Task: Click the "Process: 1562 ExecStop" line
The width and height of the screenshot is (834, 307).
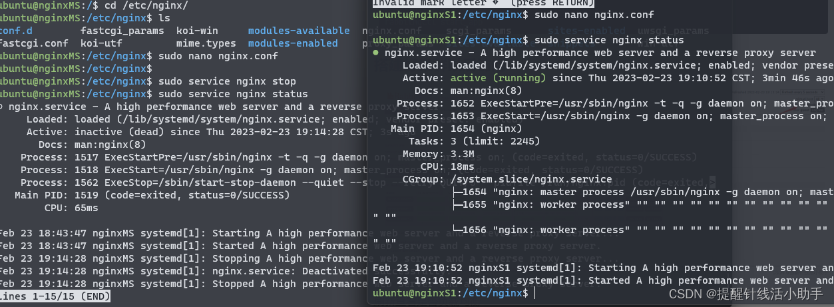Action: [x=193, y=182]
